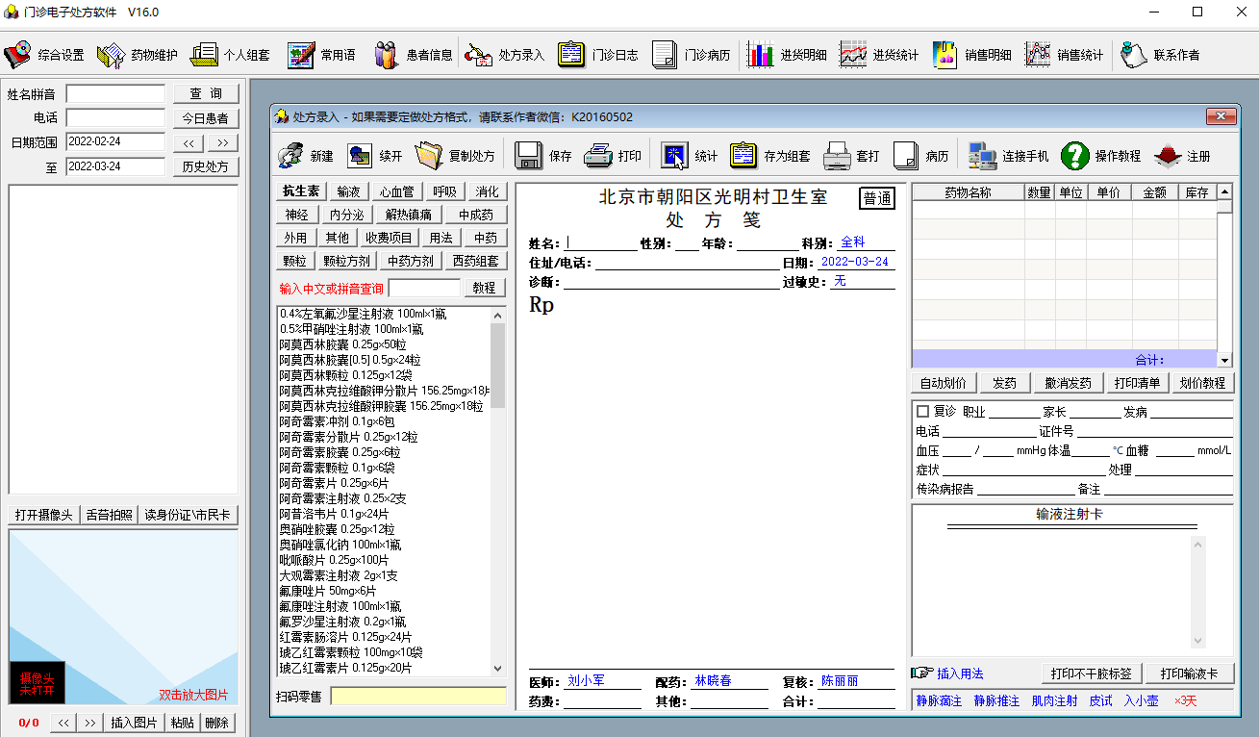Go to next date range button

click(222, 142)
